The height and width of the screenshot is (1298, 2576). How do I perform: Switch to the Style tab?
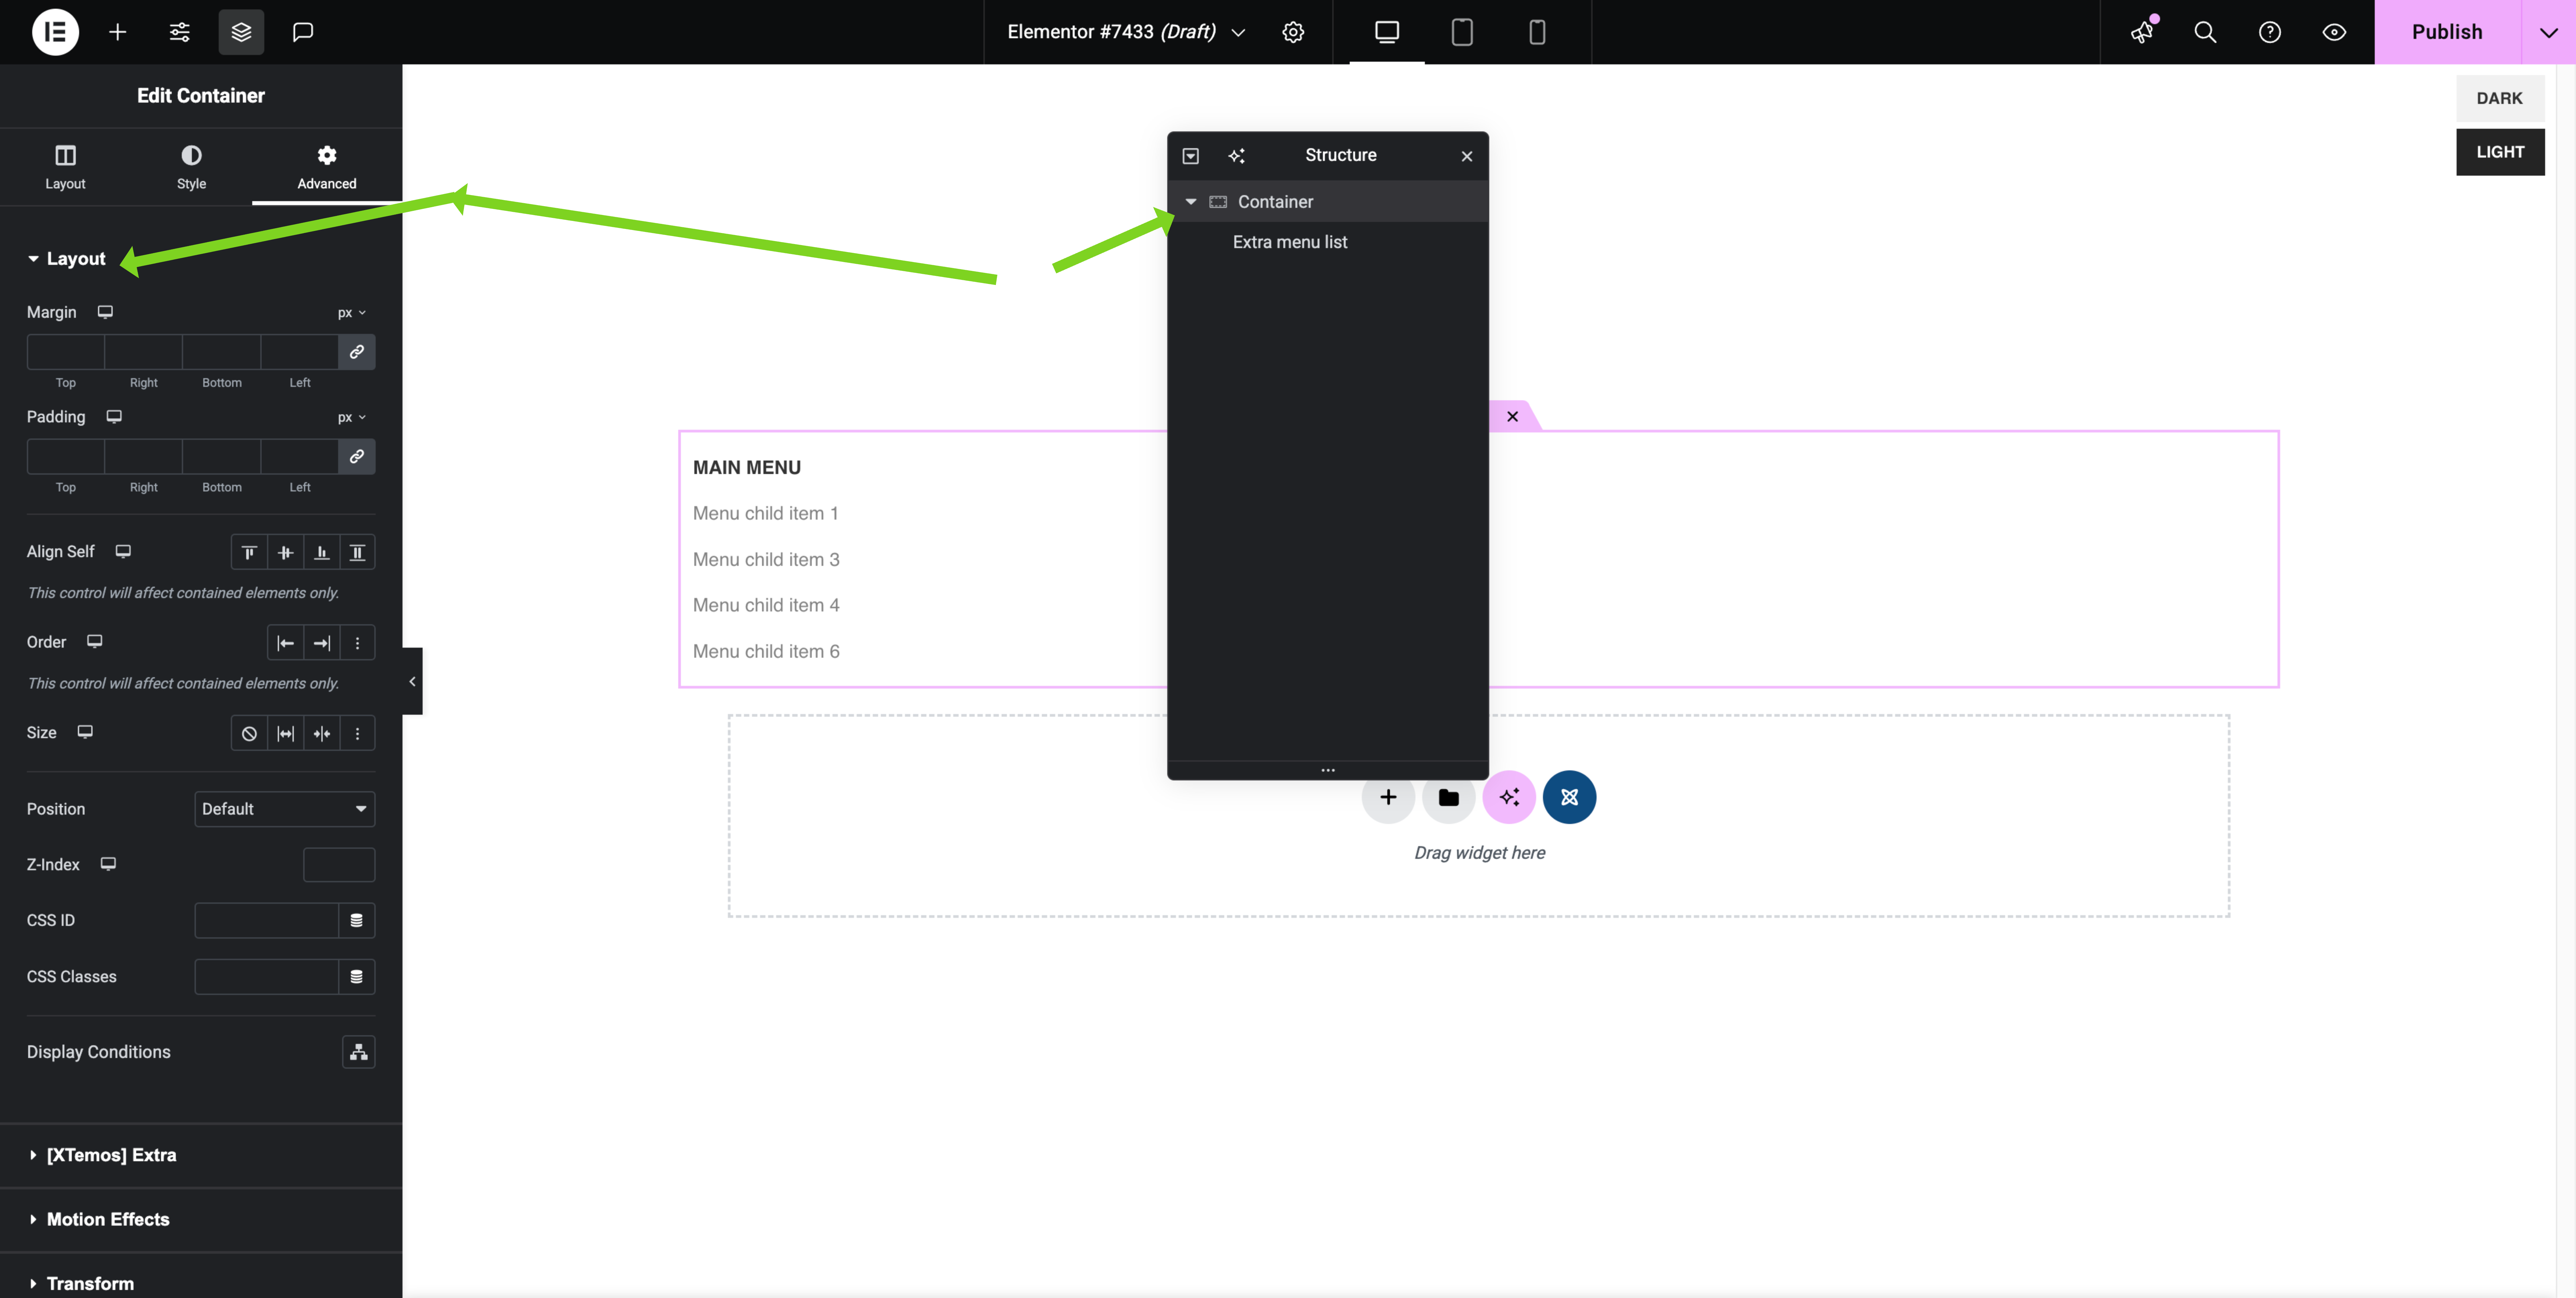pyautogui.click(x=191, y=167)
